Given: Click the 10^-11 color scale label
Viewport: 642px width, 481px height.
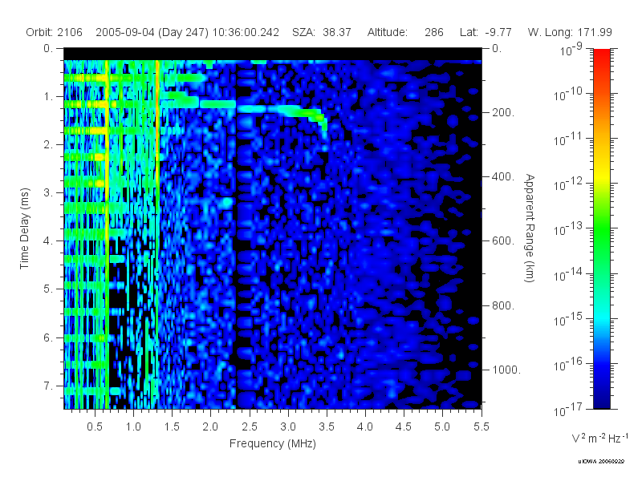Looking at the screenshot, I should (x=568, y=139).
